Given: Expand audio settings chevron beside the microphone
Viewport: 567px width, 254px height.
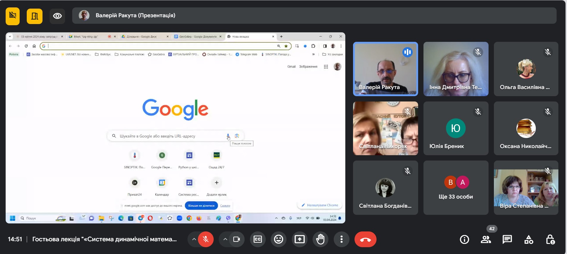Looking at the screenshot, I should point(194,239).
